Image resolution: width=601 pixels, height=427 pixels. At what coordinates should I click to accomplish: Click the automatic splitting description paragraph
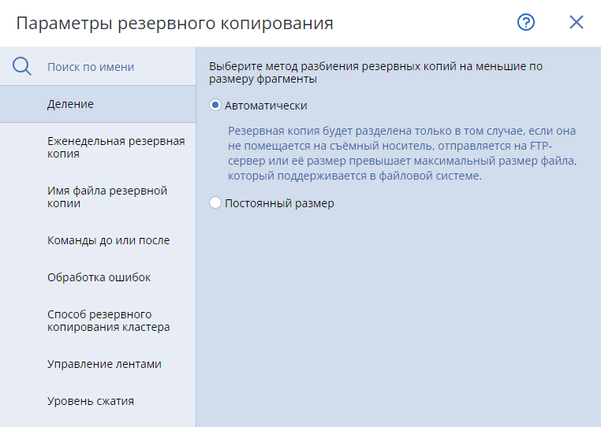[402, 154]
